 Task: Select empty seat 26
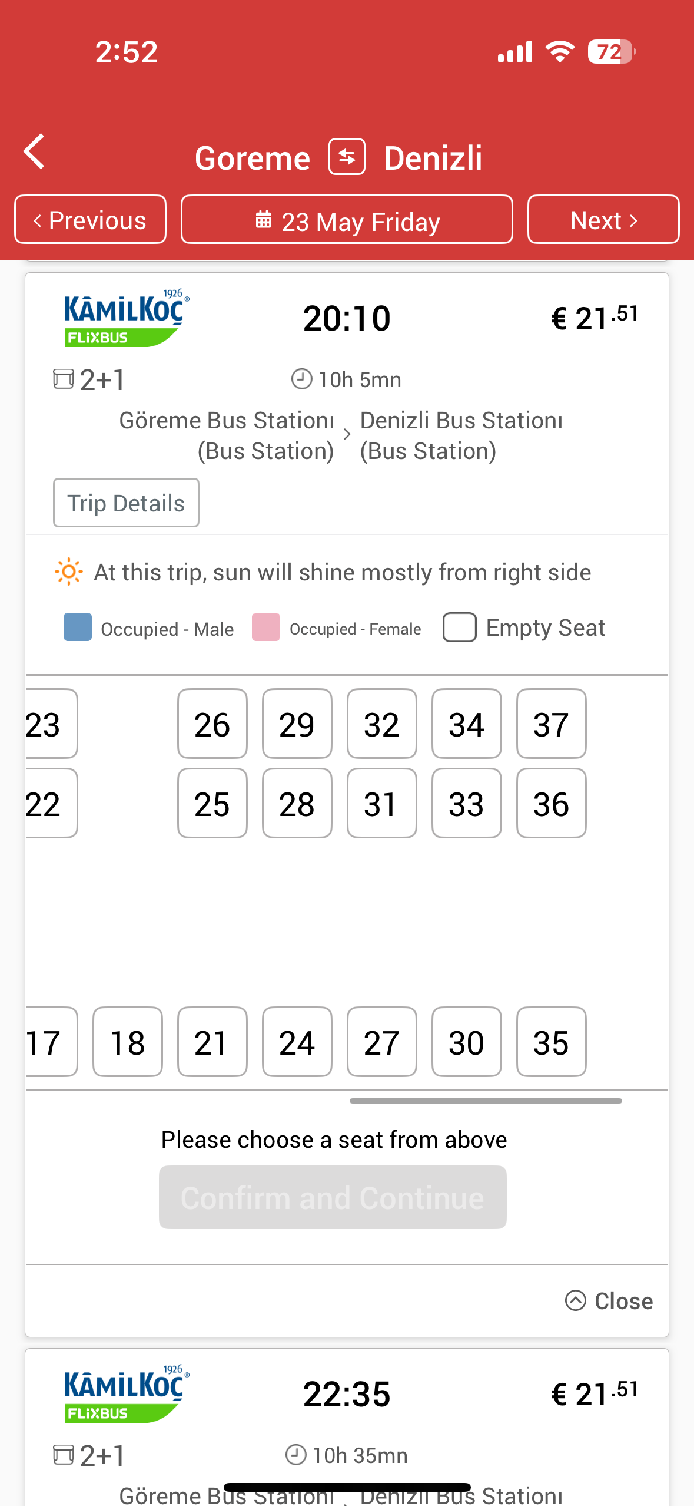pyautogui.click(x=212, y=724)
